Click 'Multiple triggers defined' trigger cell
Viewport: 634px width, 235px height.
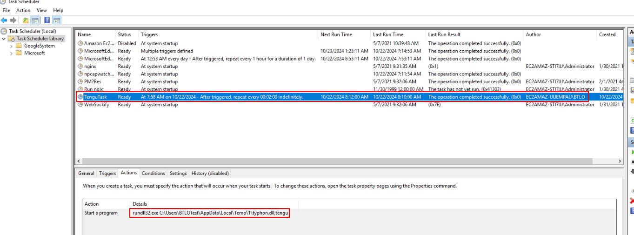[167, 51]
